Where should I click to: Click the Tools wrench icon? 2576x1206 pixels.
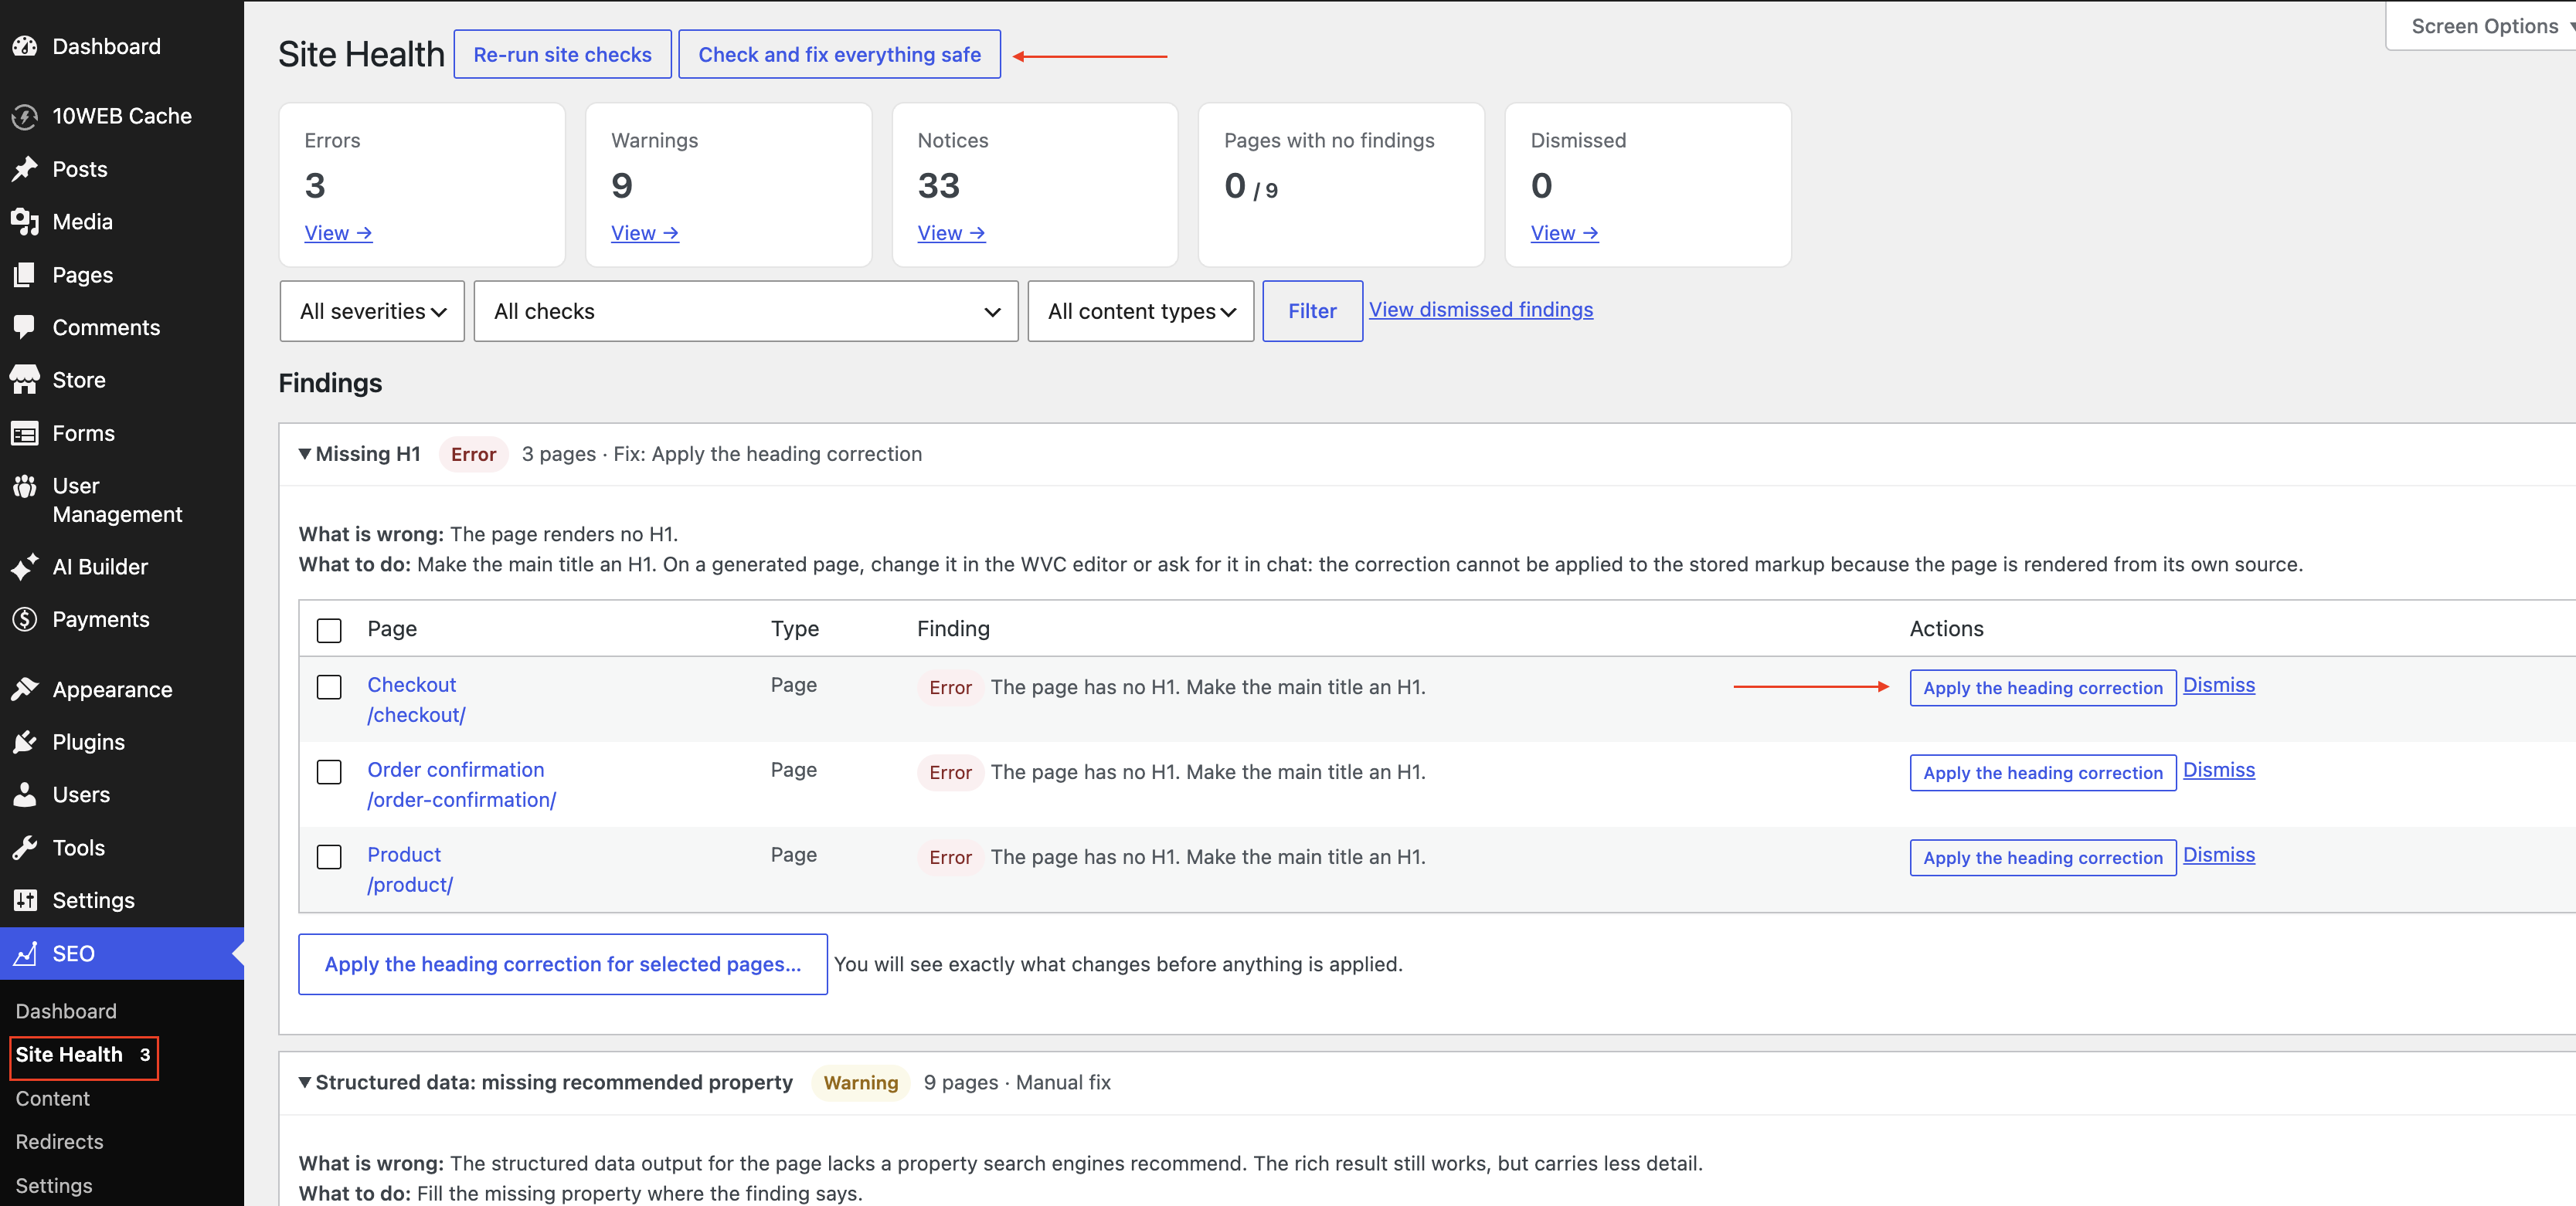[25, 847]
